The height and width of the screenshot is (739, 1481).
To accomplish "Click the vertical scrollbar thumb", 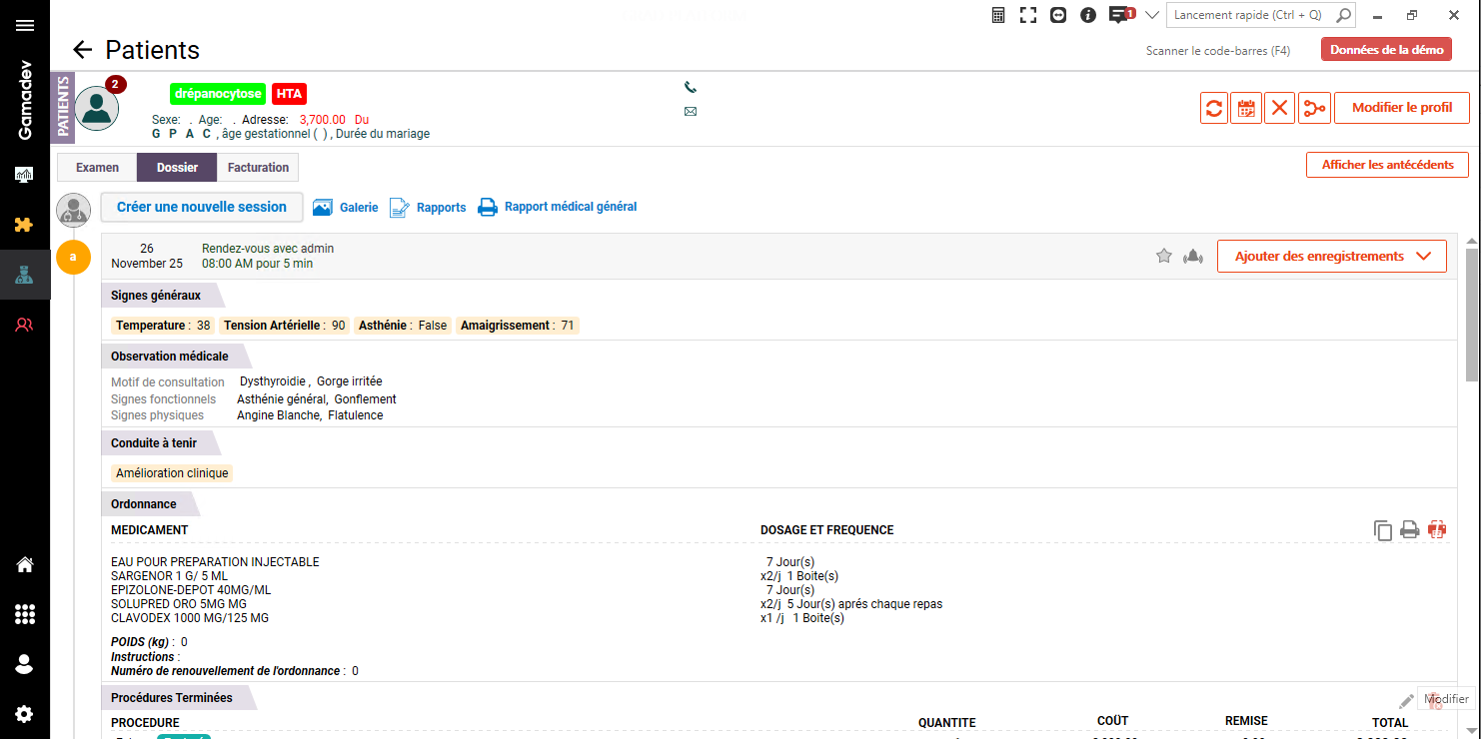I will 1471,315.
